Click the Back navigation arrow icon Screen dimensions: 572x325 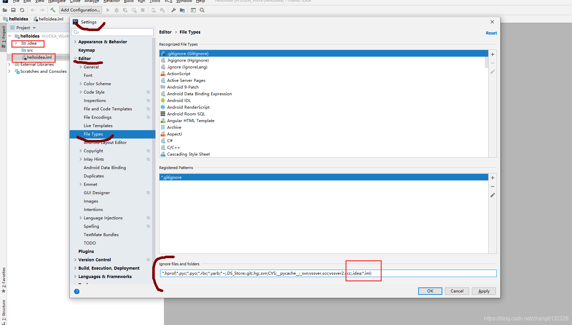pyautogui.click(x=33, y=10)
